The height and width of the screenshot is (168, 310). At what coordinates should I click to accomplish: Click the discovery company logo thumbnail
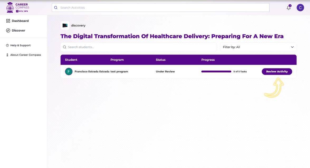point(65,26)
